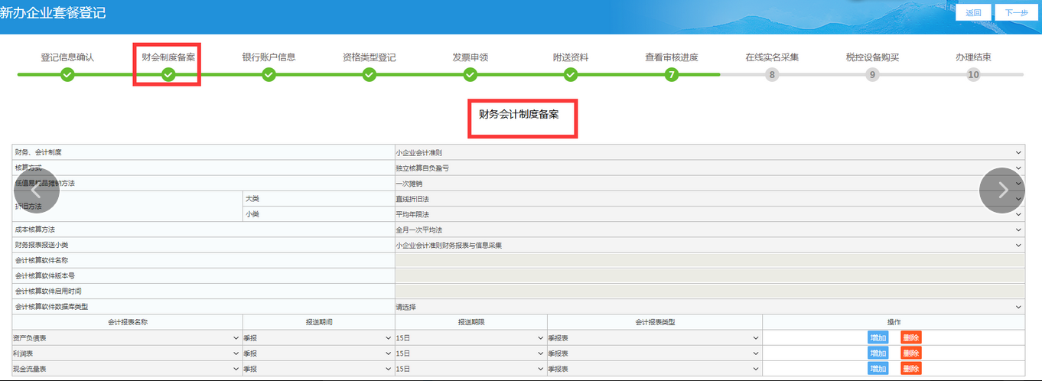This screenshot has height=381, width=1042.
Task: Open the 财务、会计制度 dropdown (小企业会计准则)
Action: [x=709, y=153]
